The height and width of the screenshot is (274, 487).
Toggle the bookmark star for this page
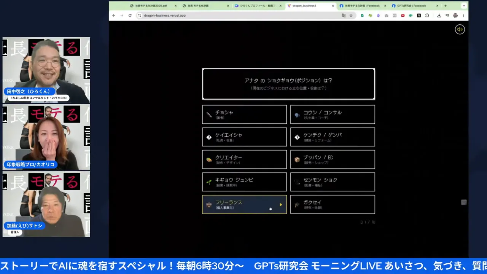[x=351, y=16]
